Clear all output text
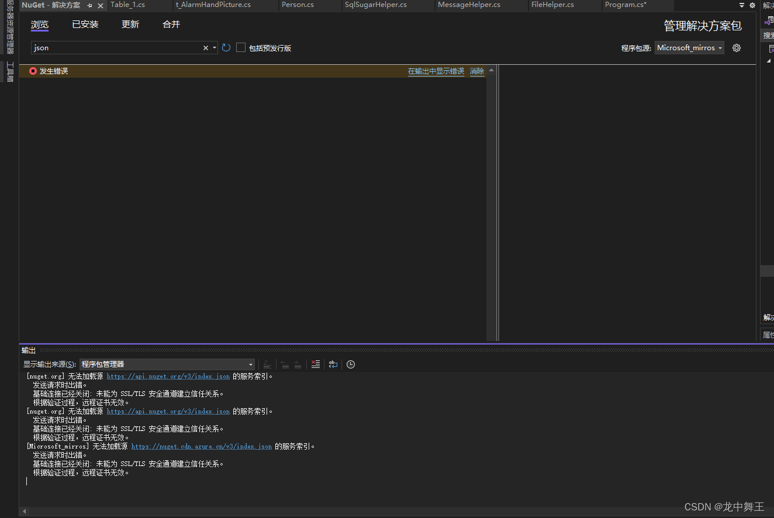Viewport: 774px width, 518px height. click(x=316, y=364)
